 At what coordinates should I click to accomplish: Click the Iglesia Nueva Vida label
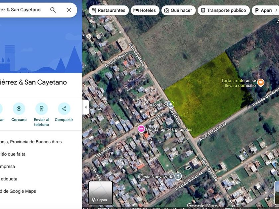[x=155, y=176]
